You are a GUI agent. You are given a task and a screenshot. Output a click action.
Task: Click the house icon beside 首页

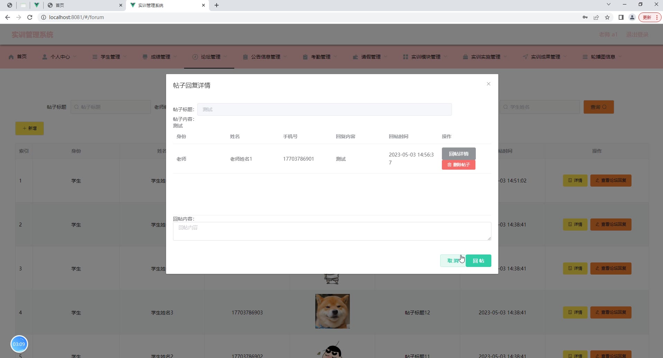coord(11,57)
